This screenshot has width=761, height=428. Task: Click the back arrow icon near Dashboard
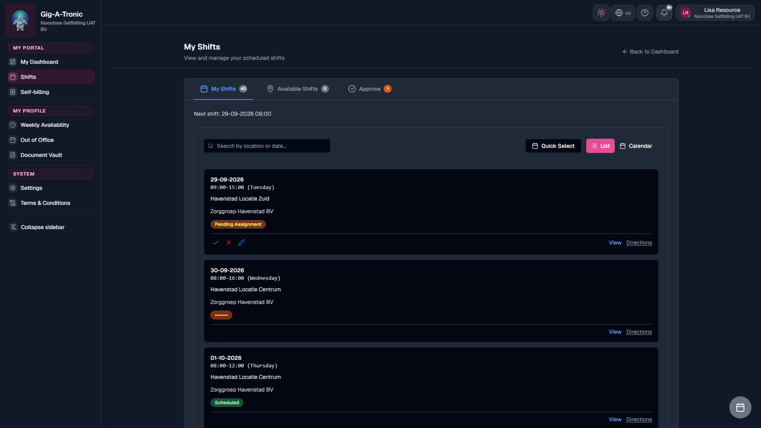(625, 52)
